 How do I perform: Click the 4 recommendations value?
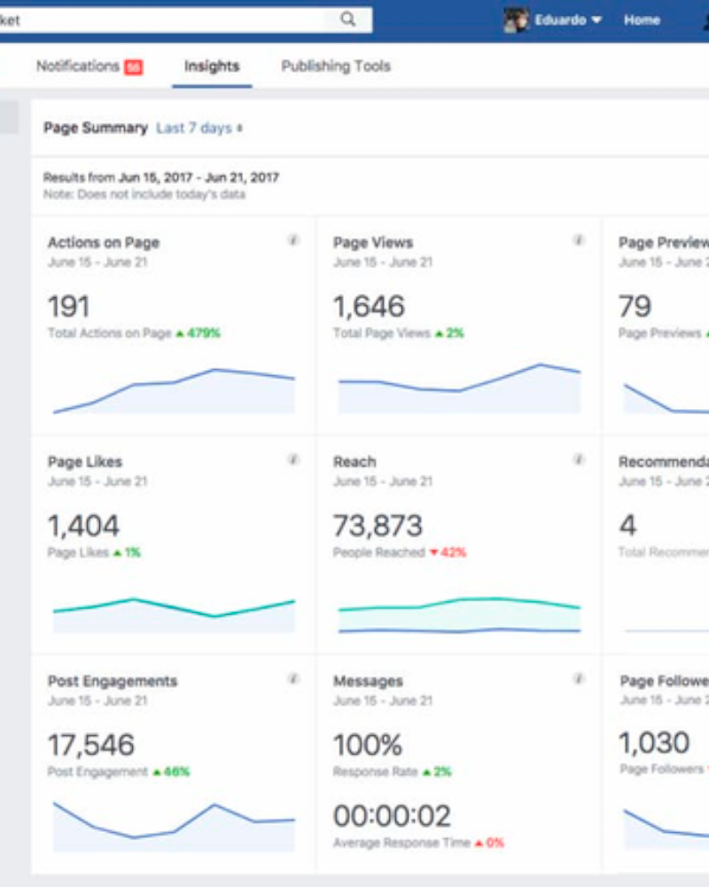point(627,525)
